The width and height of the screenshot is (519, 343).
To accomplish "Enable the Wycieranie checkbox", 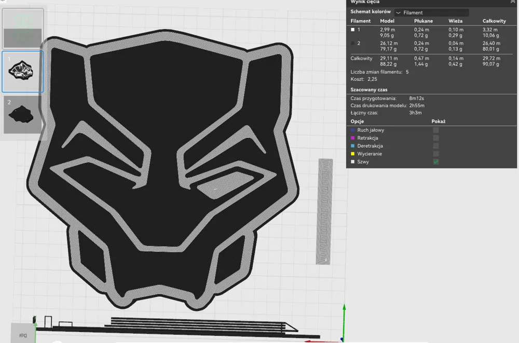I will click(435, 153).
